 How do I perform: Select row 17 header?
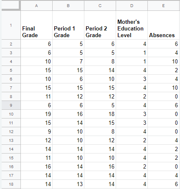tap(11, 175)
